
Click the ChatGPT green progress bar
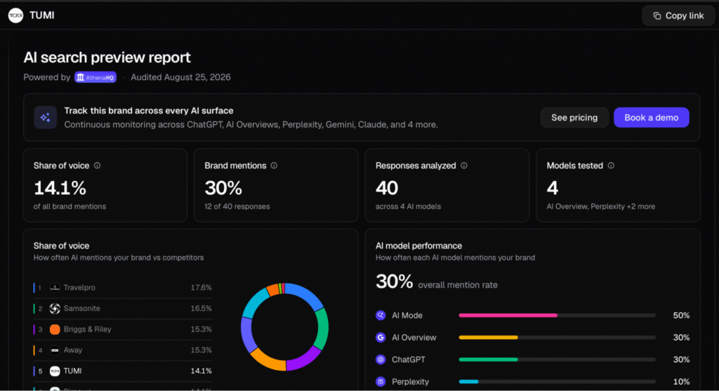[489, 359]
